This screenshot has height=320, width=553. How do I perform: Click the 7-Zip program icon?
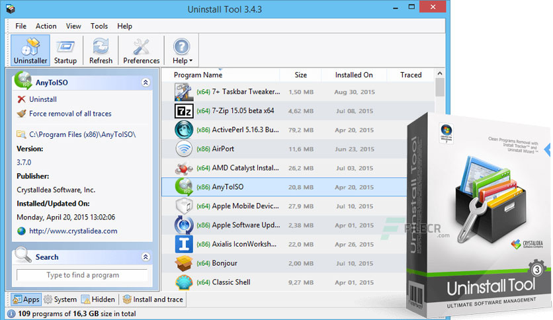[x=184, y=111]
